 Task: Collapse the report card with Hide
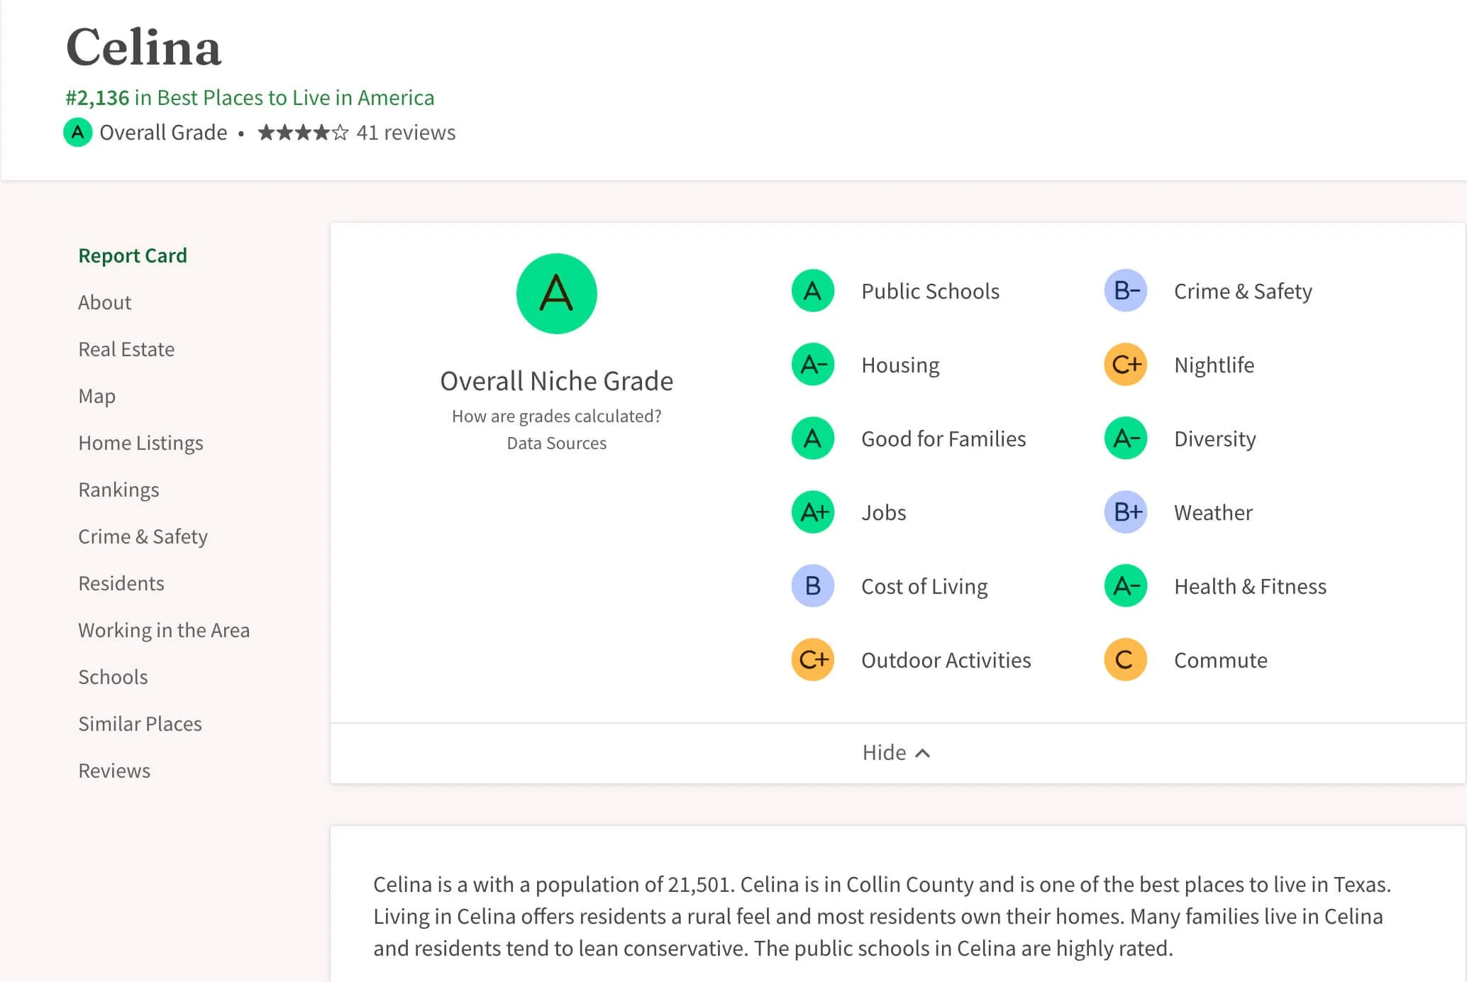pyautogui.click(x=885, y=753)
